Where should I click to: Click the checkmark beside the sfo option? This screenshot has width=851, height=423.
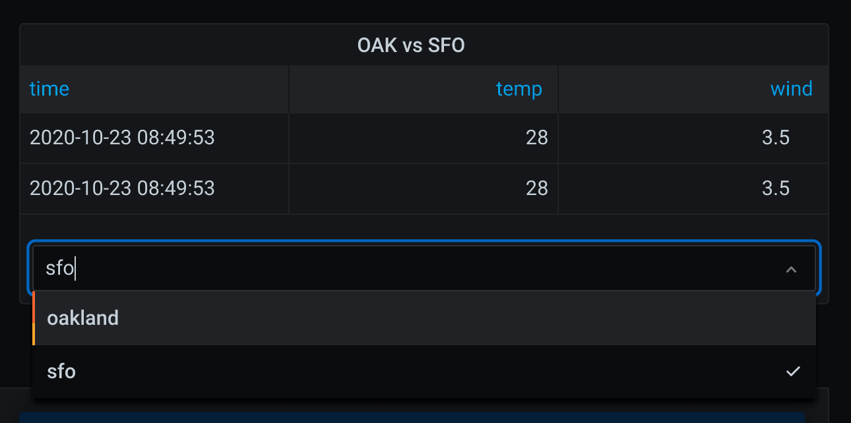[x=793, y=372]
